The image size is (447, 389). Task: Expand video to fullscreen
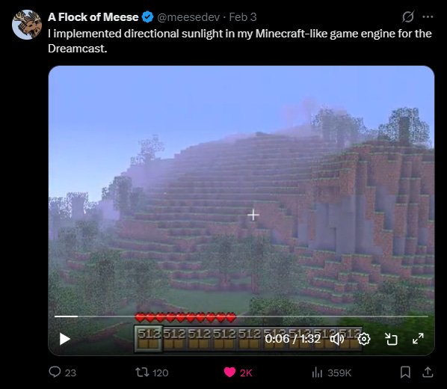click(x=418, y=339)
